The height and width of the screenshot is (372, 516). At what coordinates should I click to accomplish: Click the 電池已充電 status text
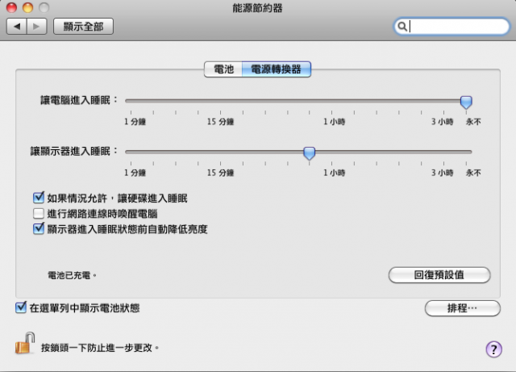72,275
